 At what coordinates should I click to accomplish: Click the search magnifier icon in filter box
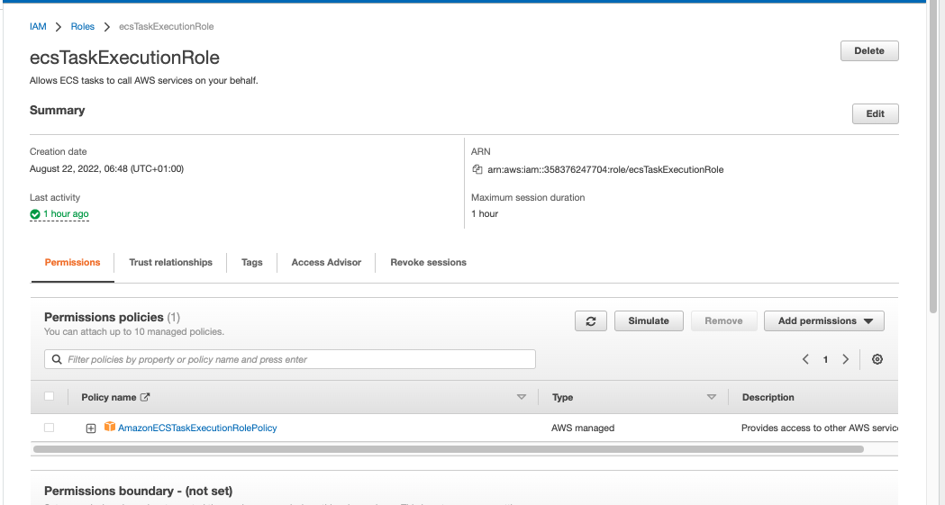[57, 359]
